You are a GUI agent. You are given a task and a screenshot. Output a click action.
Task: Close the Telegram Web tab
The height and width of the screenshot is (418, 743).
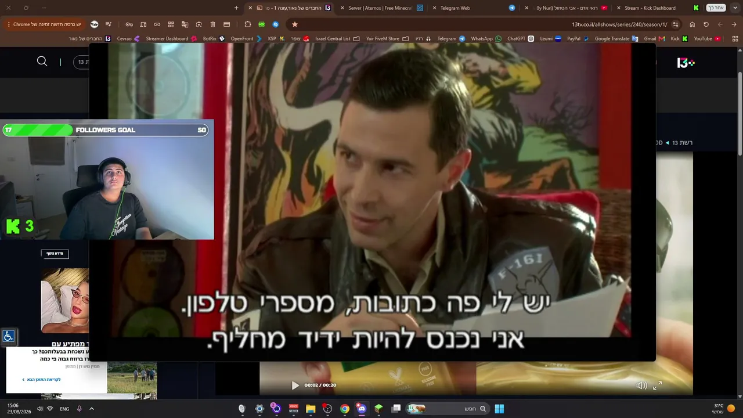point(435,8)
